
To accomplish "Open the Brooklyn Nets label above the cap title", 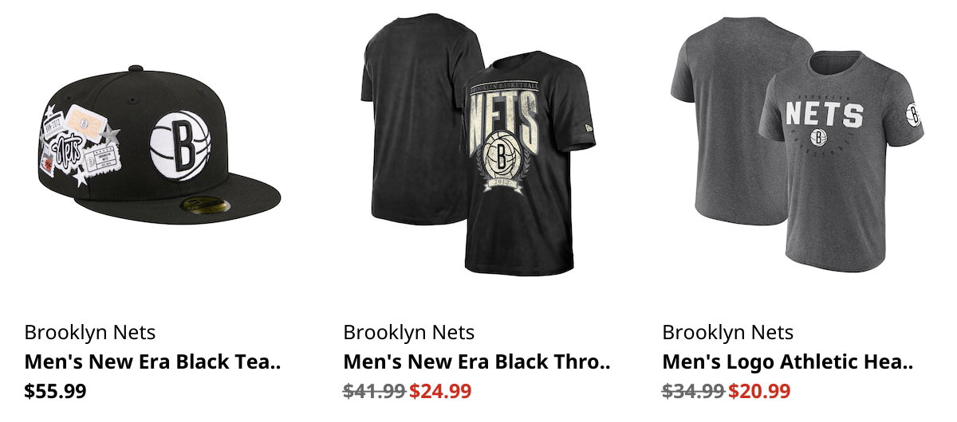I will pyautogui.click(x=90, y=332).
